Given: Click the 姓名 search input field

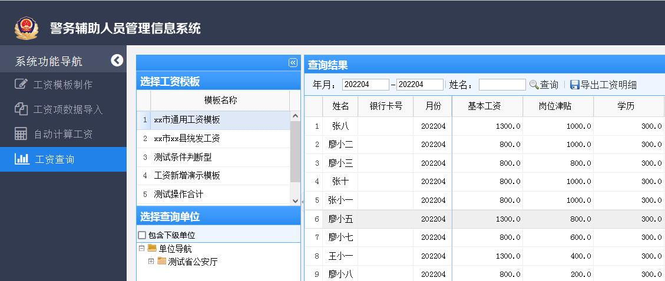Looking at the screenshot, I should coord(502,85).
